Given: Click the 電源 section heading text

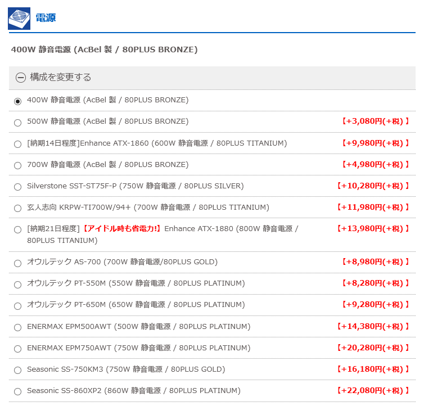Looking at the screenshot, I should click(46, 18).
